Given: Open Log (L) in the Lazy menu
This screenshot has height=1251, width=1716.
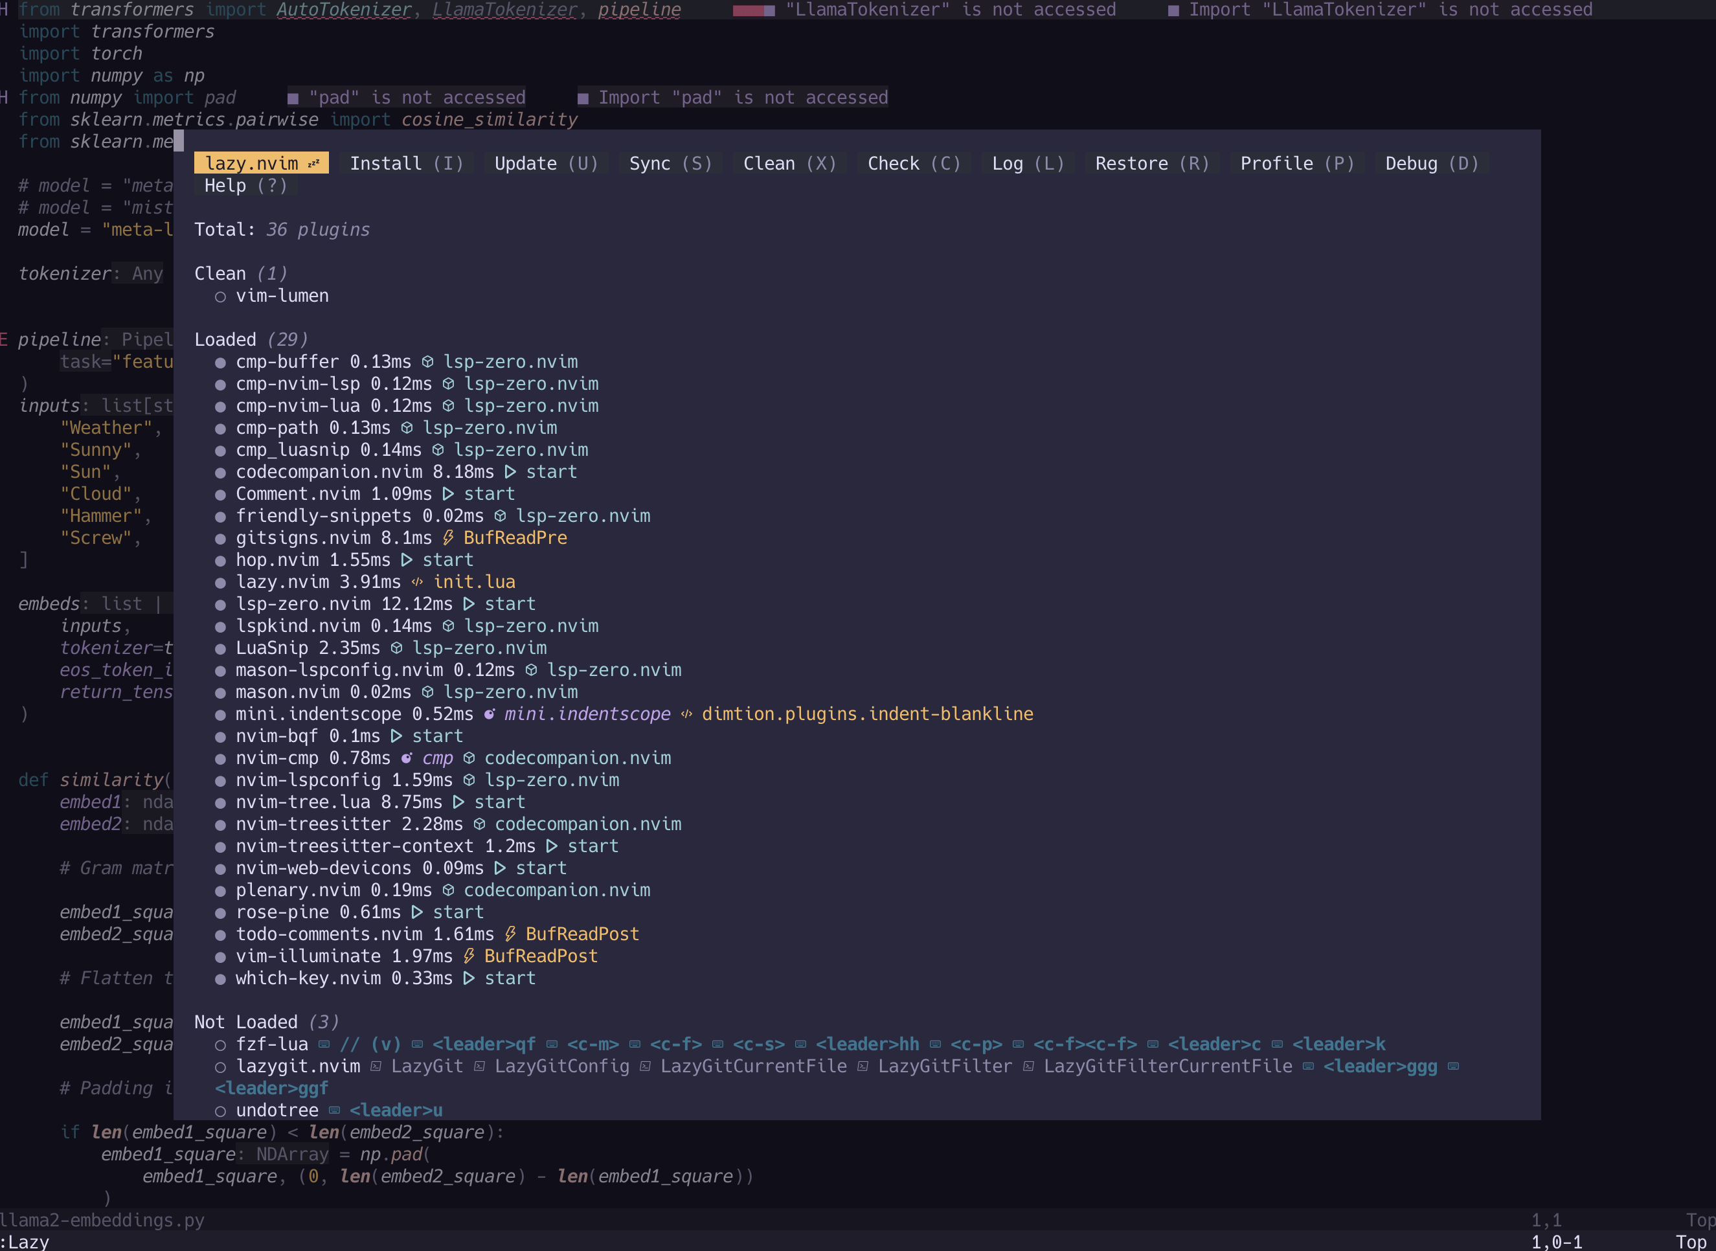Looking at the screenshot, I should (x=1028, y=164).
